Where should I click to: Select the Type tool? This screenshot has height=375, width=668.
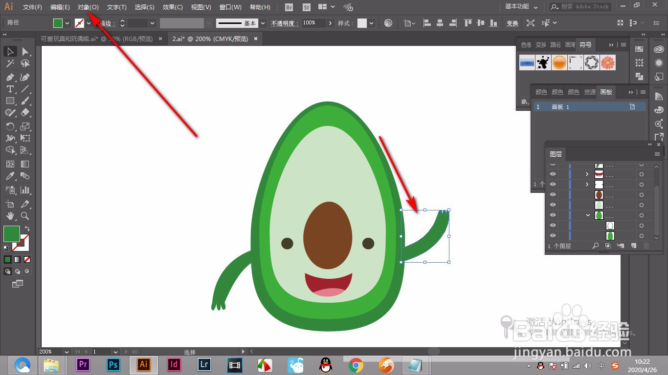click(10, 89)
